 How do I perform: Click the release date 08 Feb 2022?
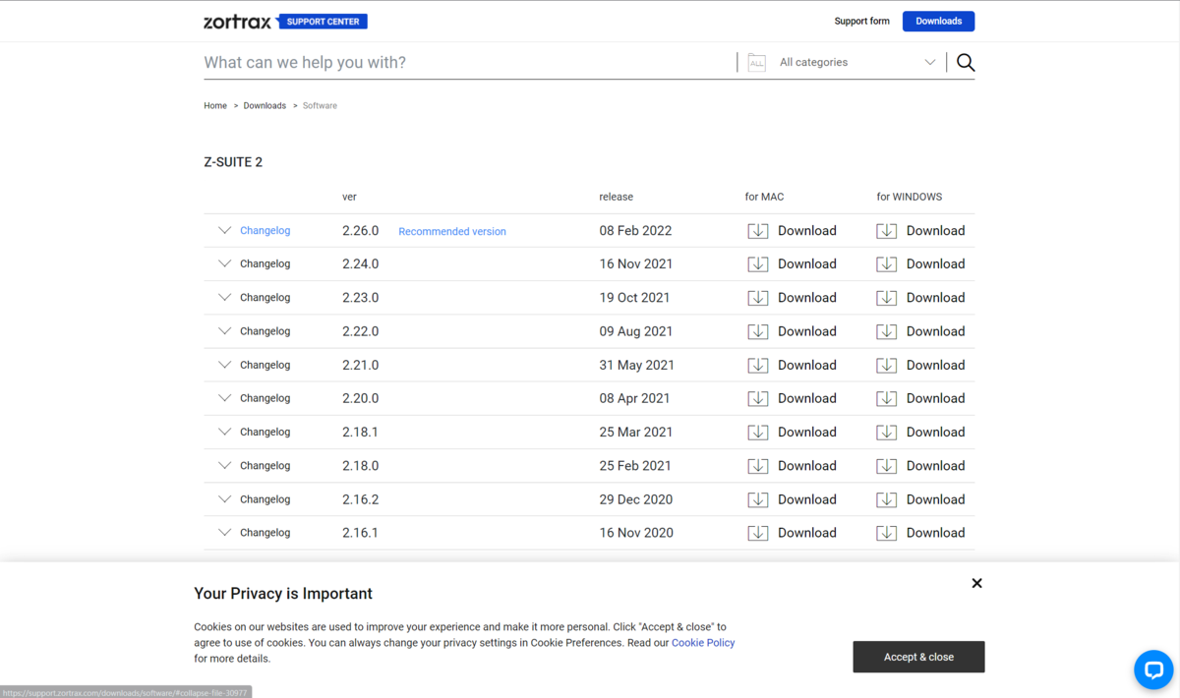coord(635,231)
